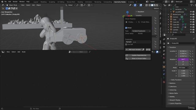Screen dimensions: 196x110
Task: Open the XYZ Euler rotation mode dropdown
Action: [x=183, y=68]
